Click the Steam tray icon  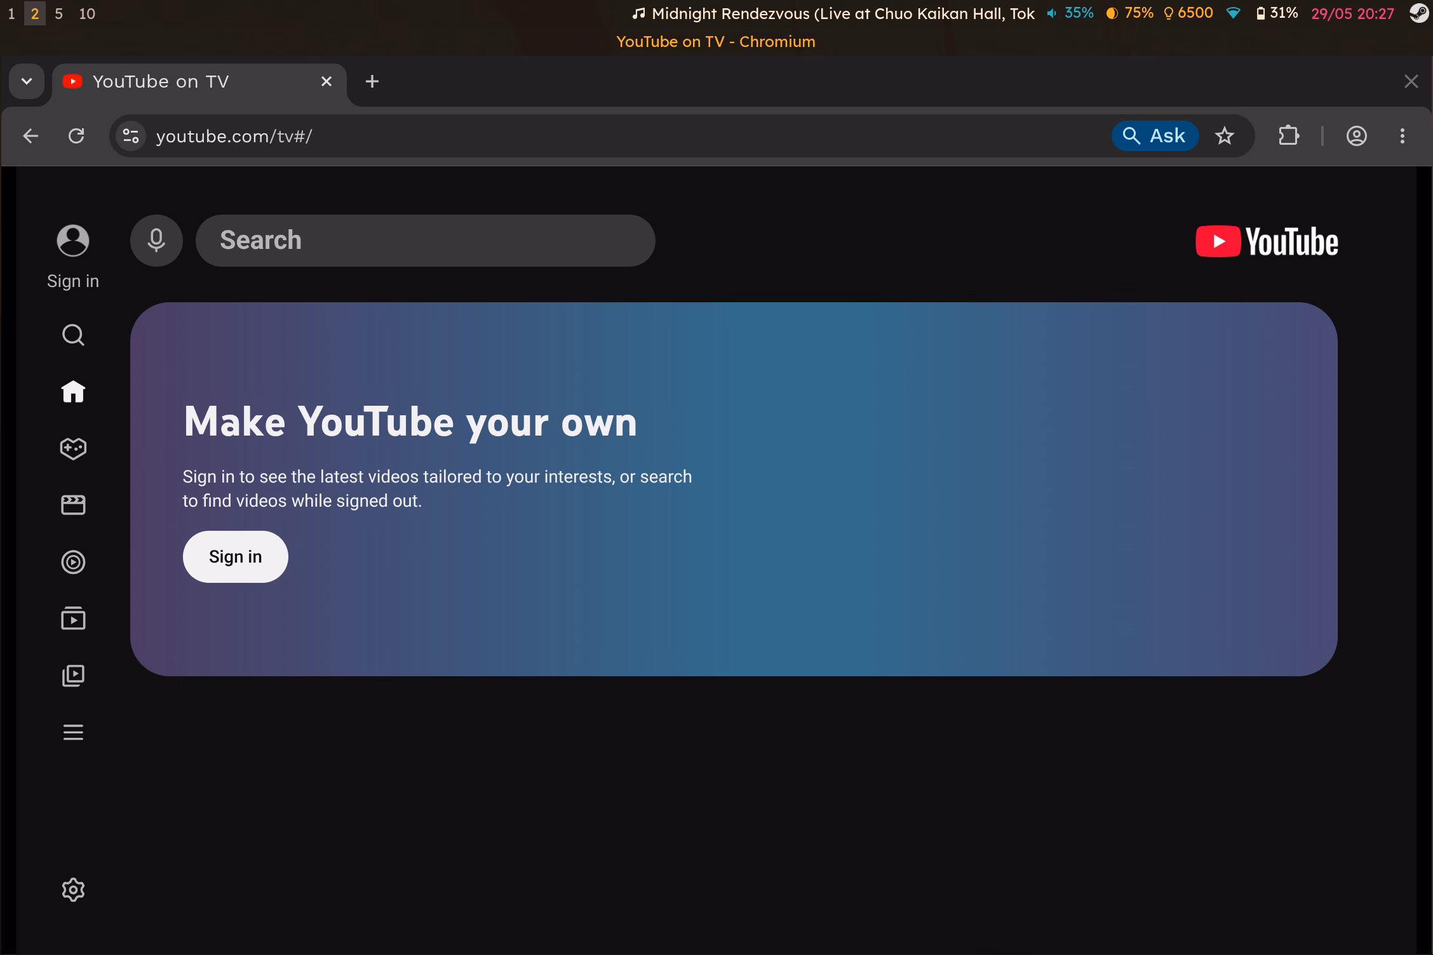click(1419, 13)
